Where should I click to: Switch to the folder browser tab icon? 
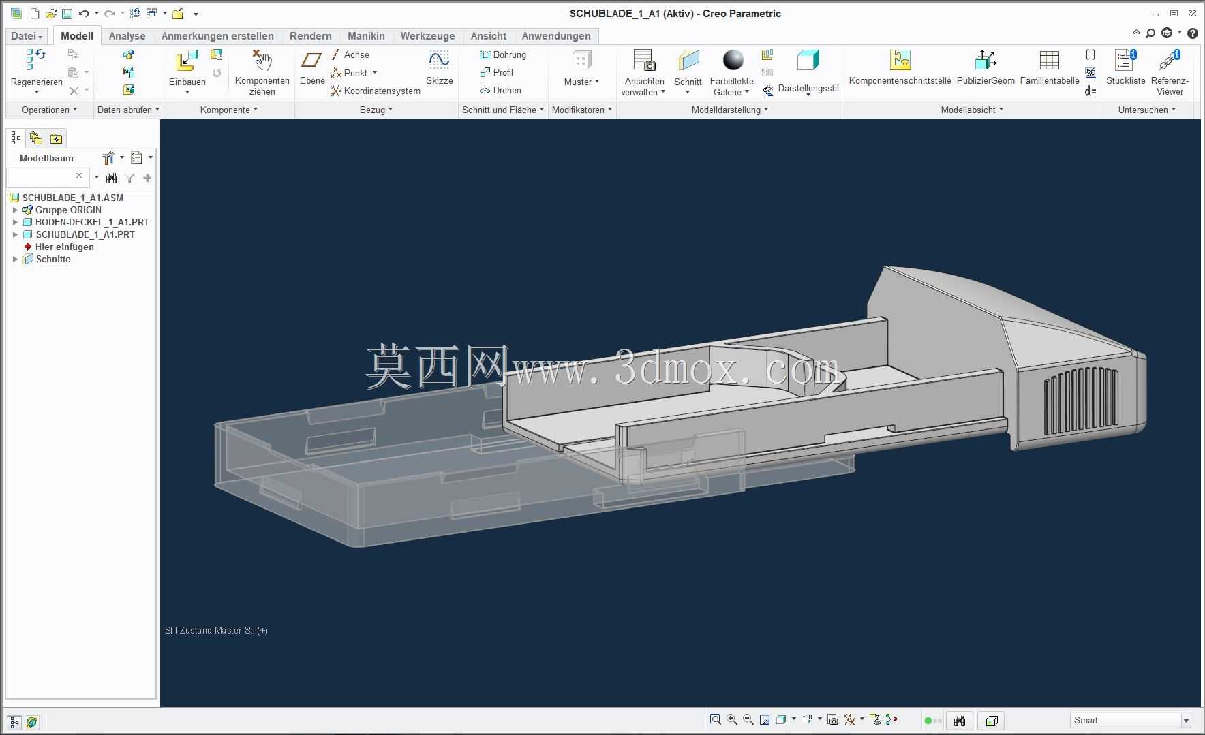(x=36, y=138)
